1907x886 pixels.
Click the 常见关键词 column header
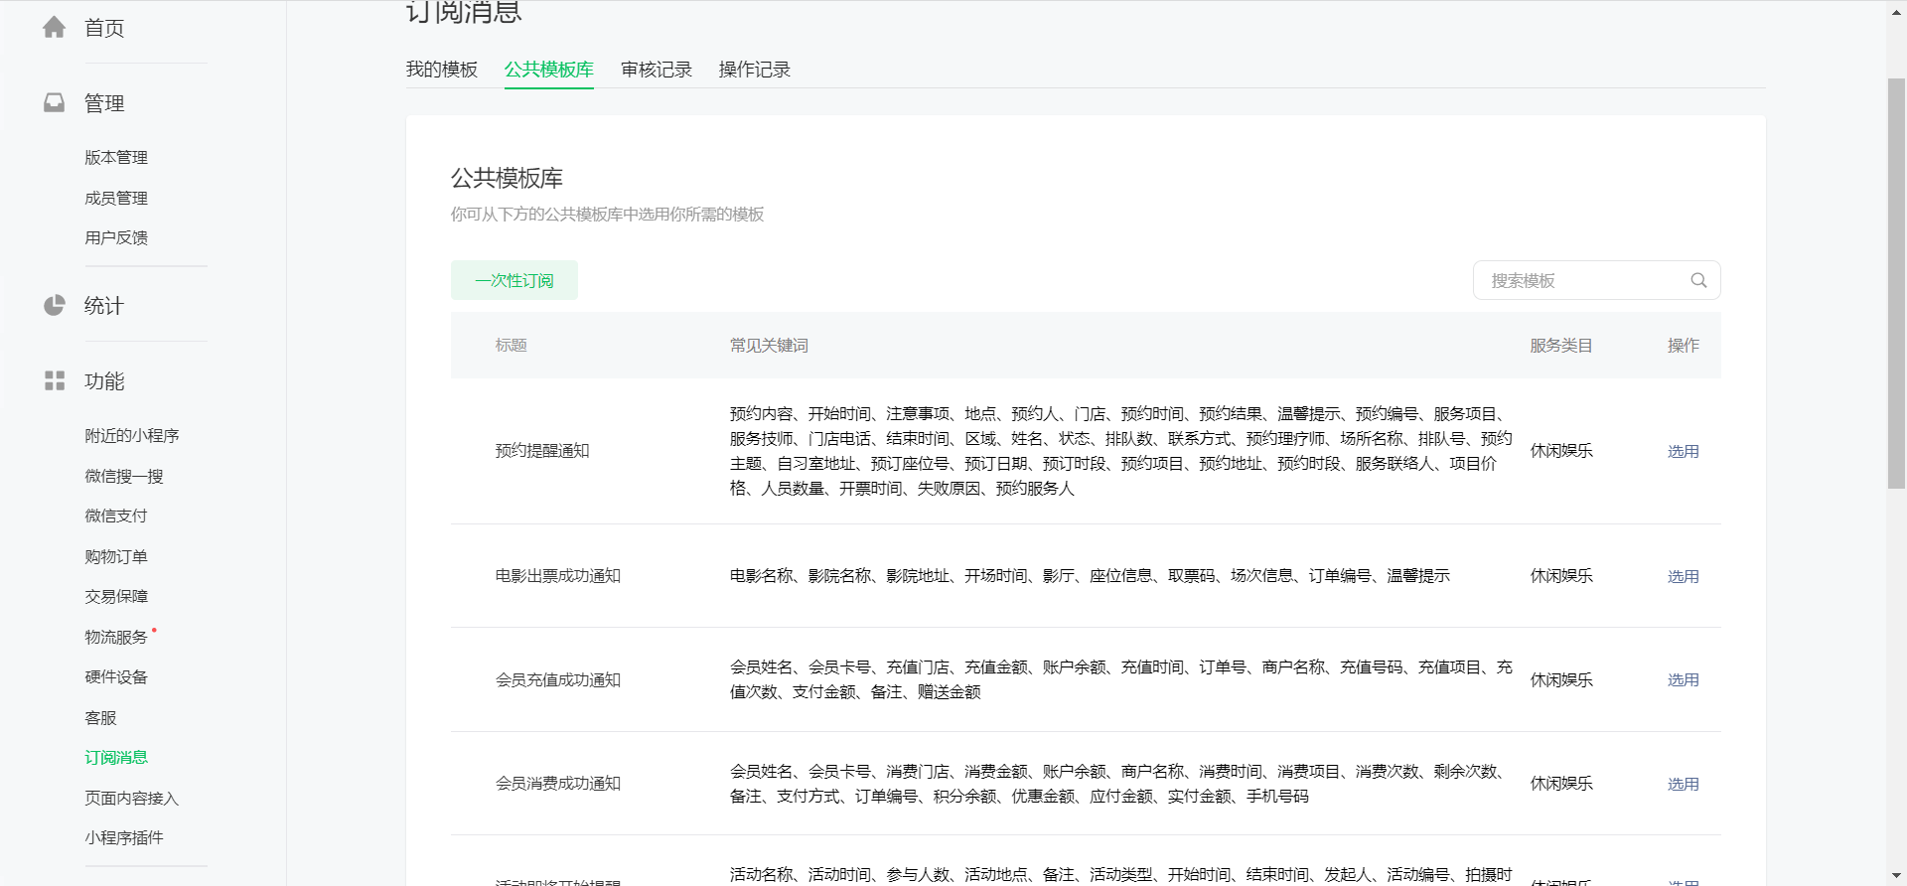(769, 345)
